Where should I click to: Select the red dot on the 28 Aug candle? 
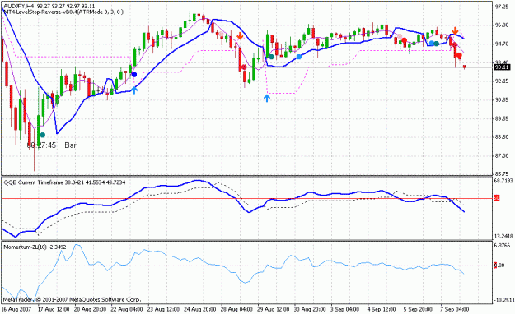[x=244, y=67]
